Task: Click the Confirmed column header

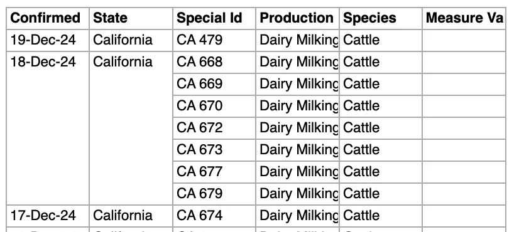Action: (48, 18)
